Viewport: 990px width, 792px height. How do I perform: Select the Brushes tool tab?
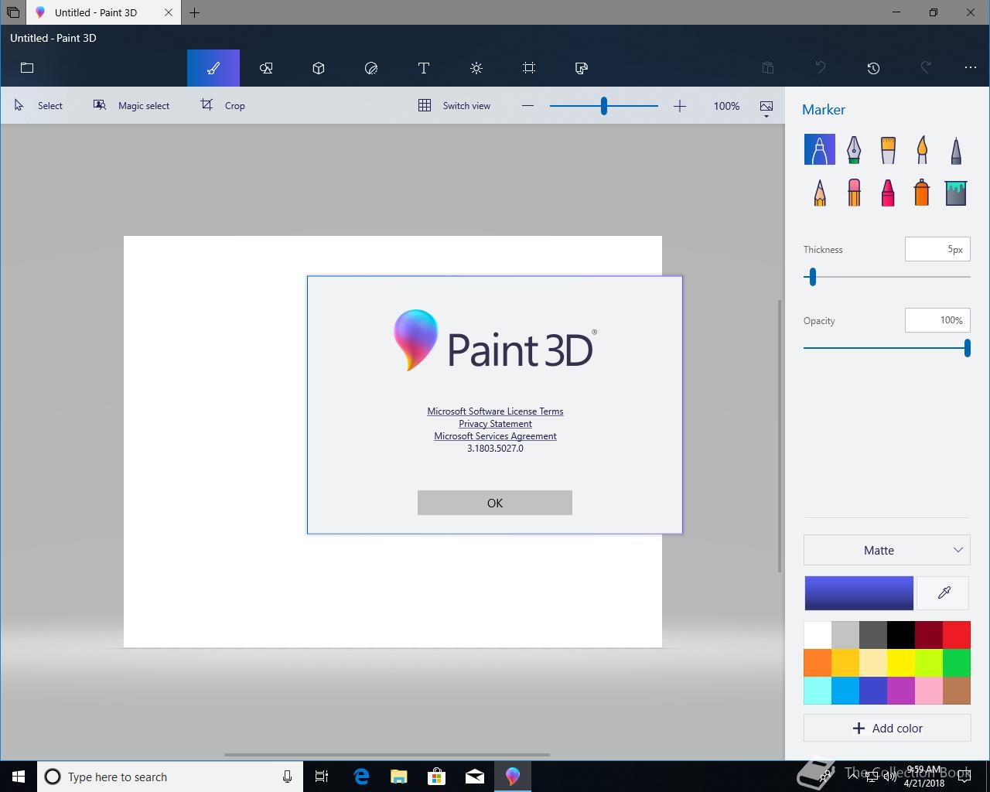(x=213, y=68)
